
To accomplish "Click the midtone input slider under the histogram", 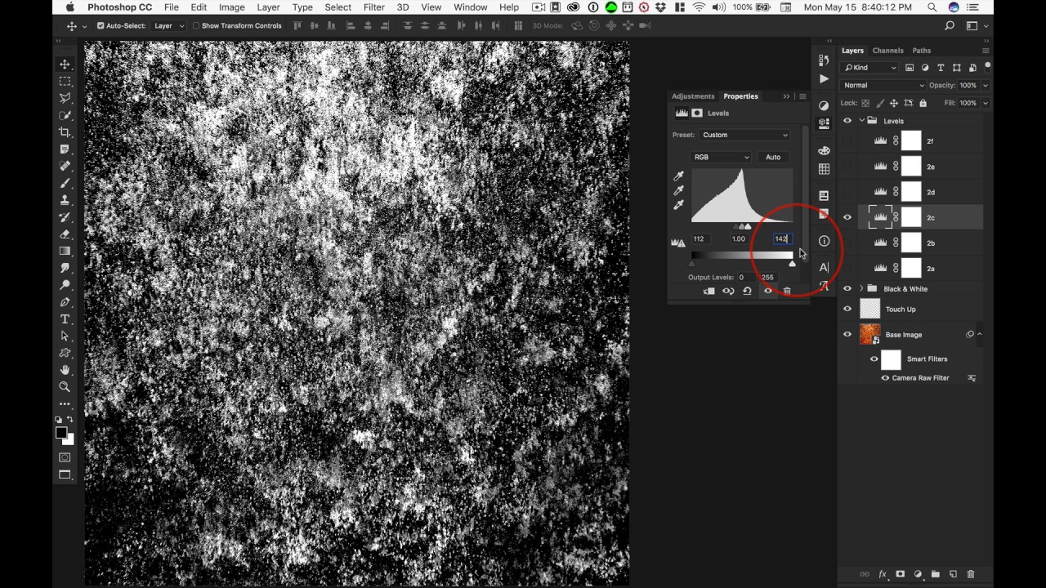I will [744, 226].
